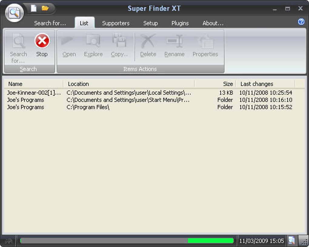Click the Items Actions group label
The image size is (309, 247).
140,69
